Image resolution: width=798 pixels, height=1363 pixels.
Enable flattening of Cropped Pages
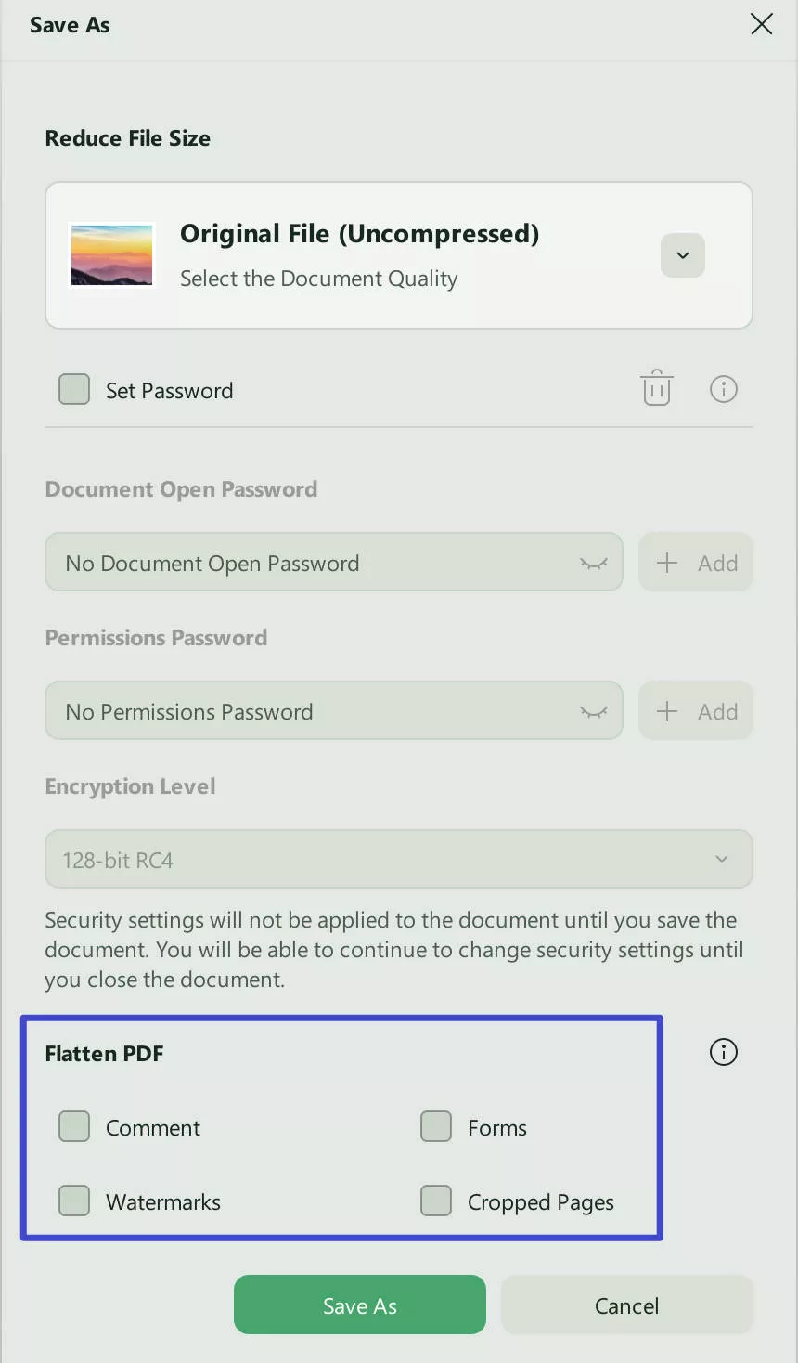(435, 1201)
